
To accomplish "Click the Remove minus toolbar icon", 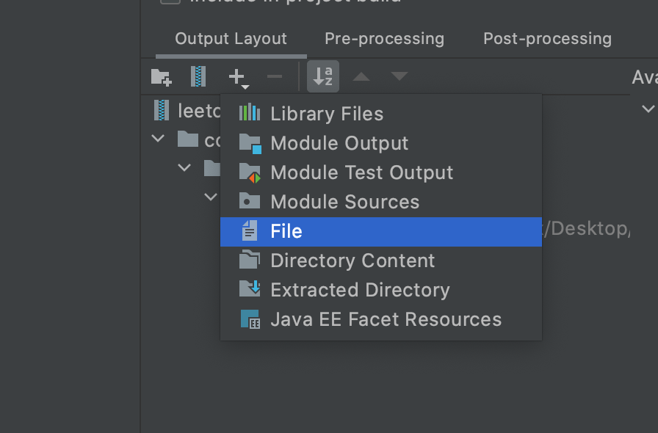I will click(x=274, y=76).
